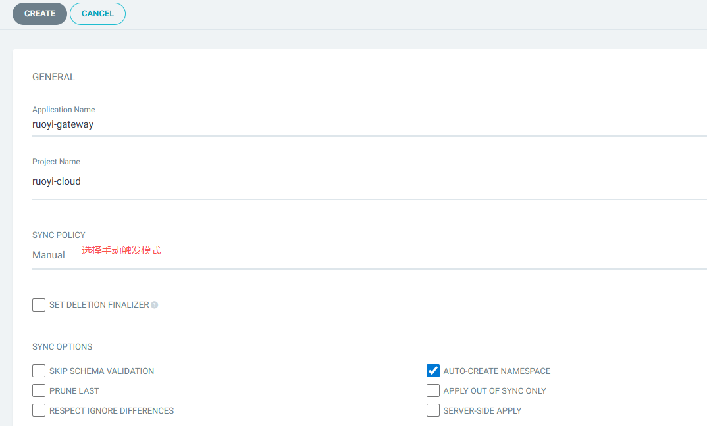Viewport: 707px width, 426px height.
Task: Tick the Skip Schema Validation checkbox
Action: (39, 371)
